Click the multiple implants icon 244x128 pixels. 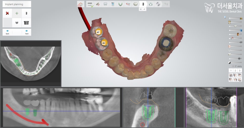(x=17, y=23)
